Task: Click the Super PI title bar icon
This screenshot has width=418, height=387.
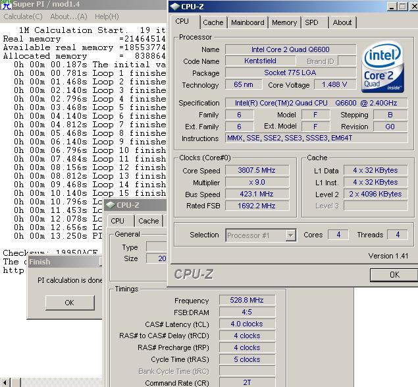Action: pyautogui.click(x=6, y=5)
